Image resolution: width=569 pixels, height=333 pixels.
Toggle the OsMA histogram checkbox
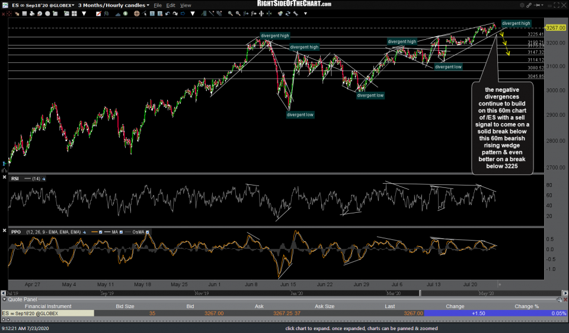pos(148,232)
